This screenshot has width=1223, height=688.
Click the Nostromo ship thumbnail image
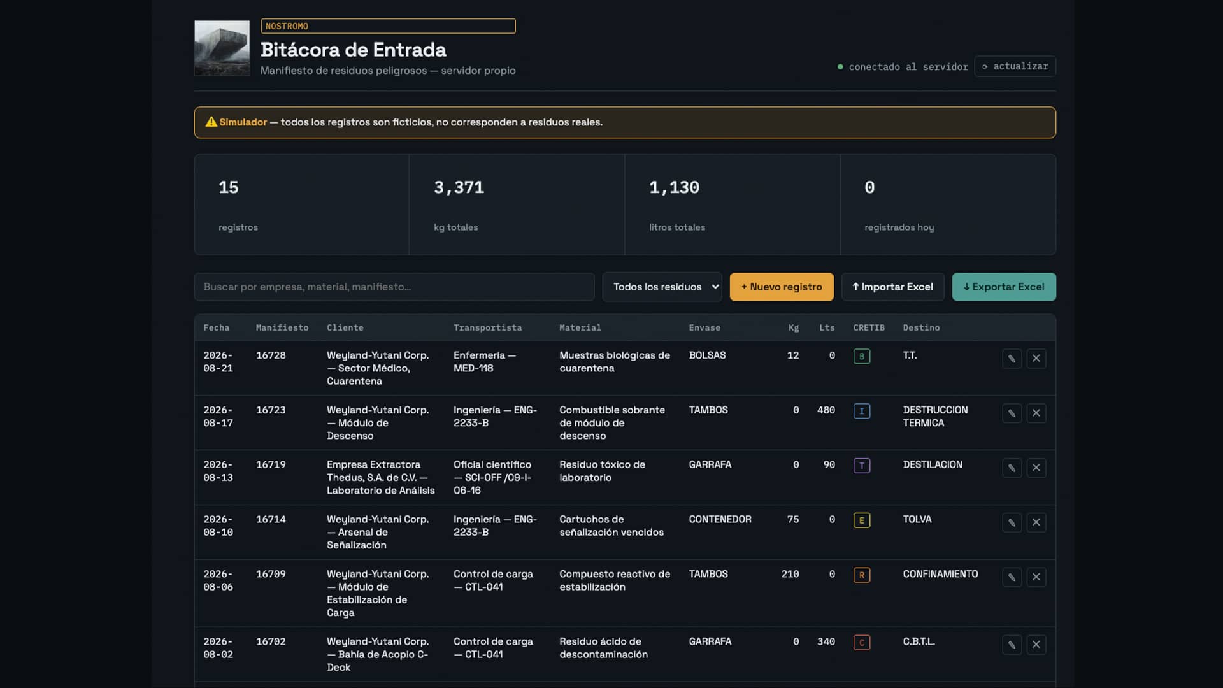point(222,48)
